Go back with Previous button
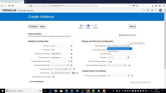 tap(33, 26)
